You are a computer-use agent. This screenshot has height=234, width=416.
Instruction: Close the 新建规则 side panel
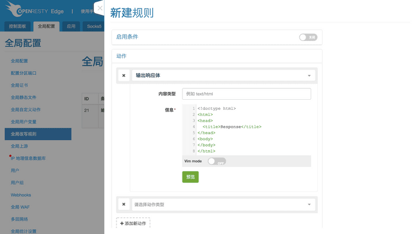click(x=100, y=8)
